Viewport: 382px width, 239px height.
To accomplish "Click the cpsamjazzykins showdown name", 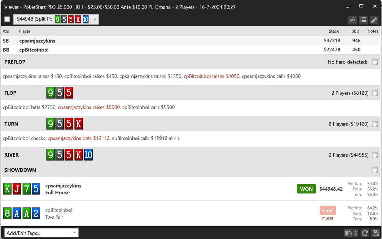I will [x=63, y=186].
